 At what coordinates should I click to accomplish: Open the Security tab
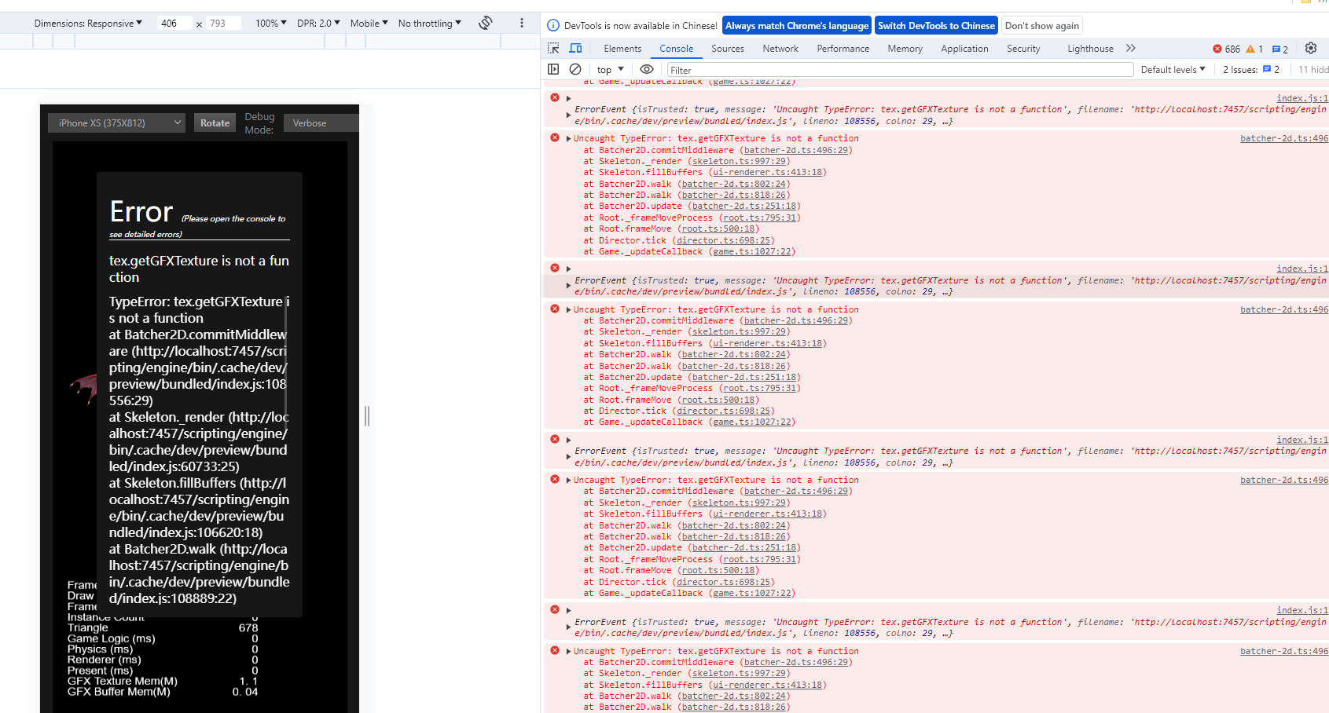click(1024, 49)
